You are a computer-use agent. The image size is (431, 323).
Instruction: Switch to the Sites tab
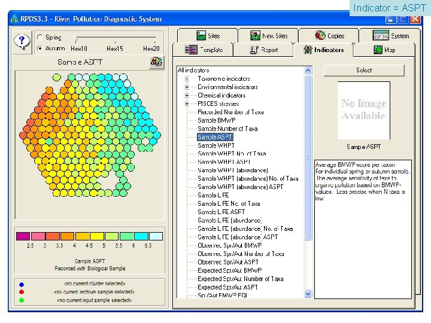click(208, 36)
